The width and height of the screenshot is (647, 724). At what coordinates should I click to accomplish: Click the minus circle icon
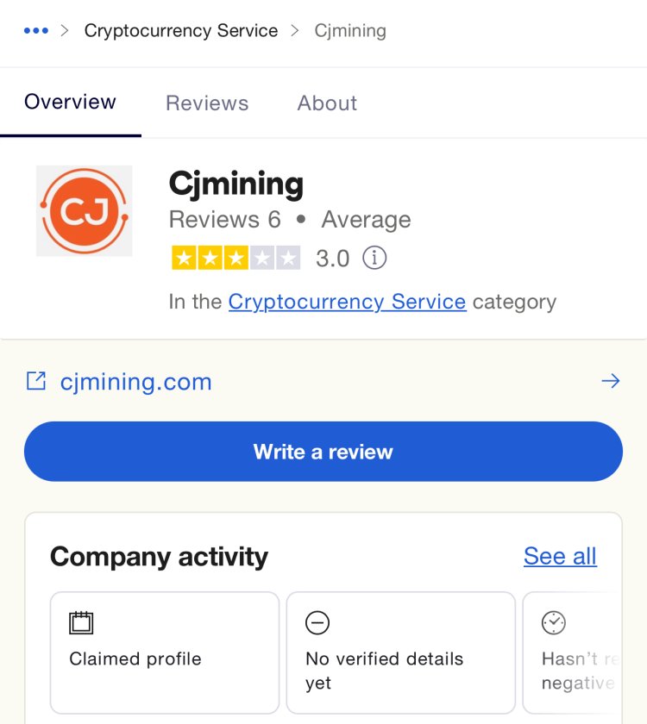coord(317,623)
